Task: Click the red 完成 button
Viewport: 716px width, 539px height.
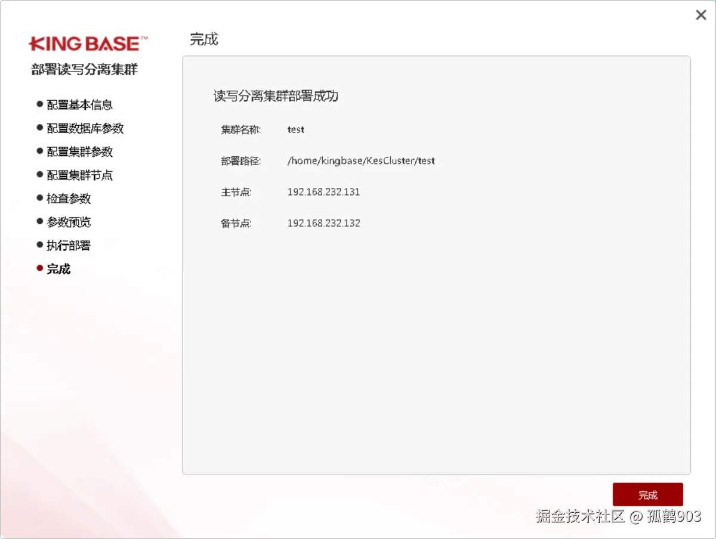Action: point(647,495)
